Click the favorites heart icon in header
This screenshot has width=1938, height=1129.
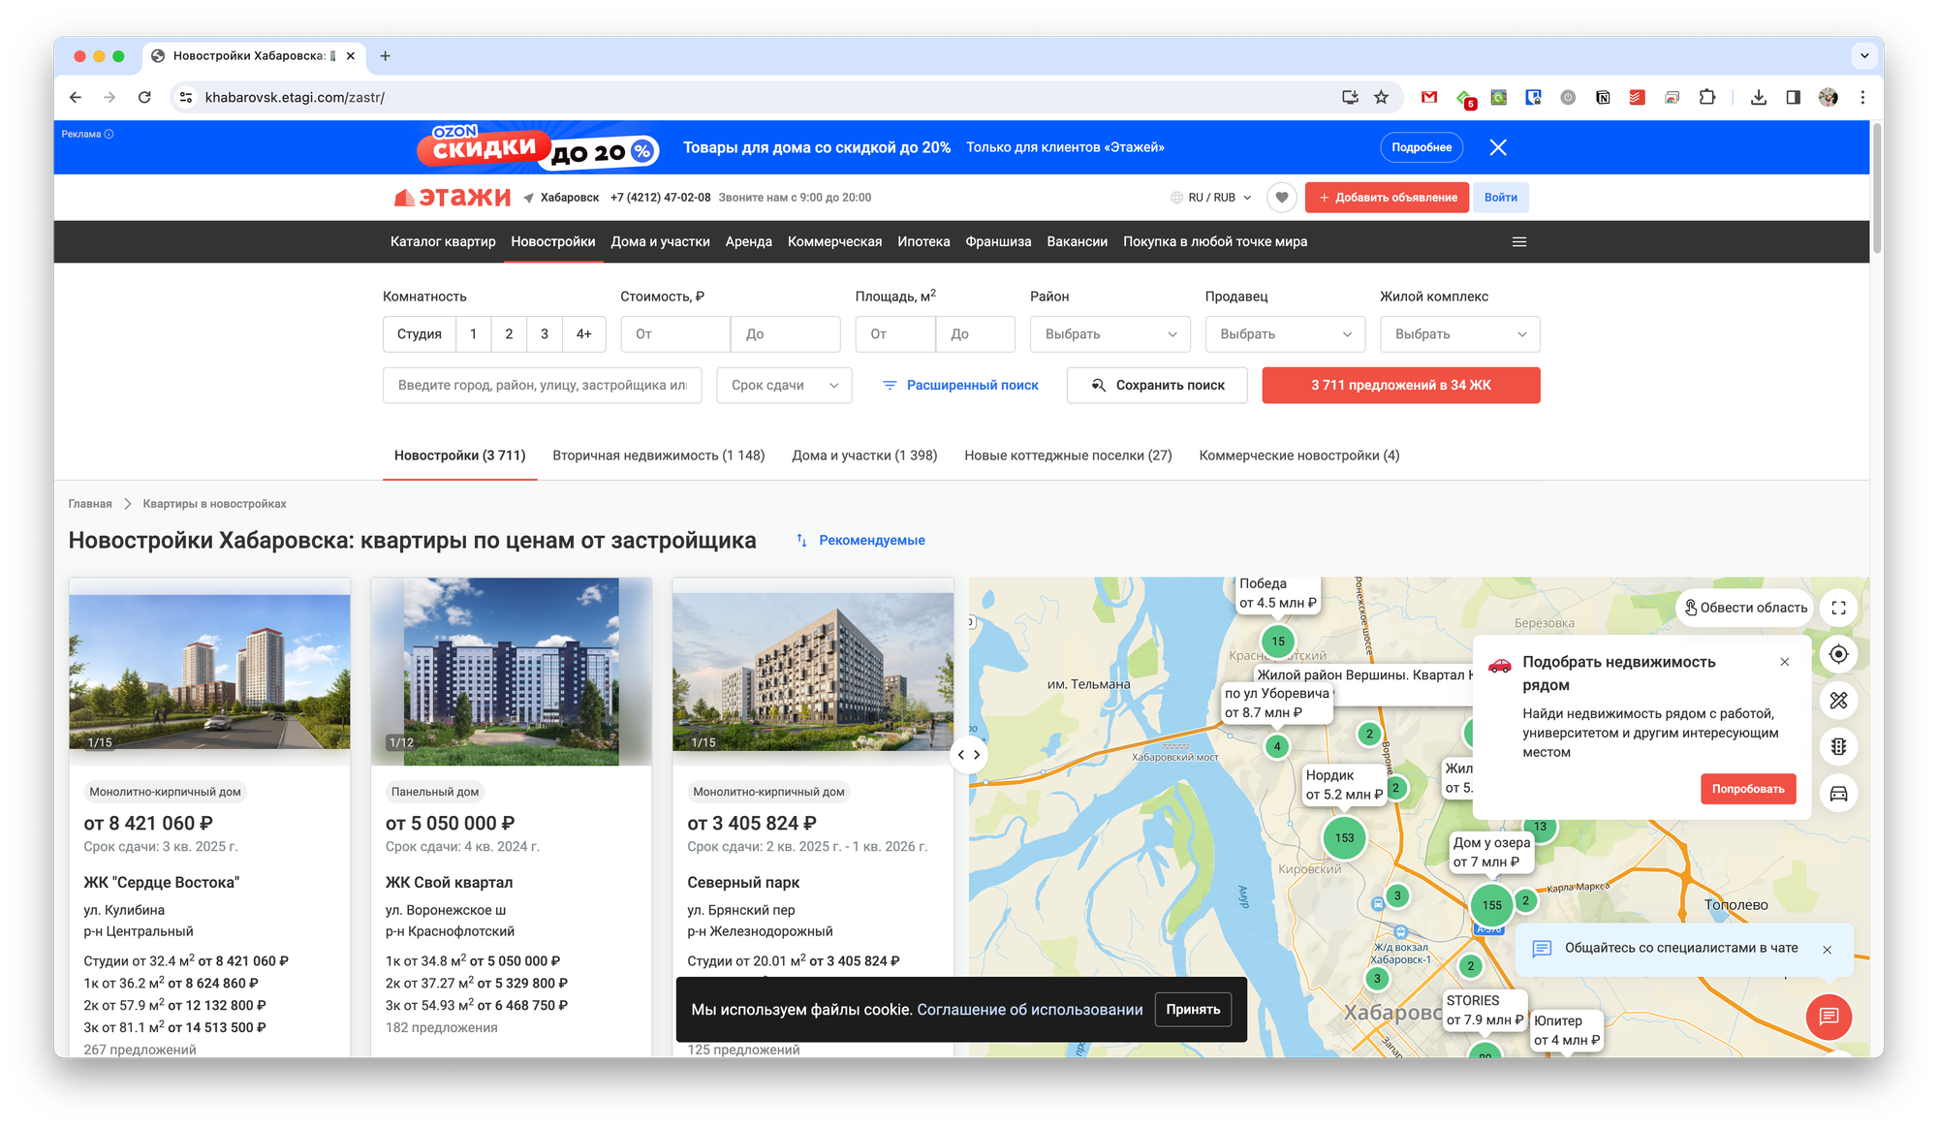pyautogui.click(x=1281, y=198)
